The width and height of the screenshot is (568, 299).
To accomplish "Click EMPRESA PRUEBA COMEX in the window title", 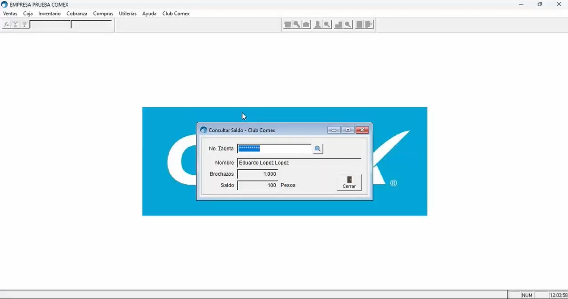I will pyautogui.click(x=39, y=5).
